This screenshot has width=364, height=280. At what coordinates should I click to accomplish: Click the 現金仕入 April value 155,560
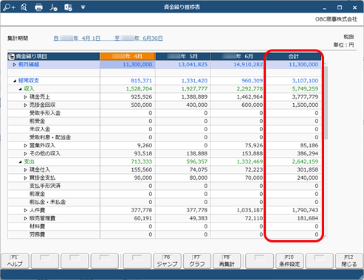click(x=142, y=169)
